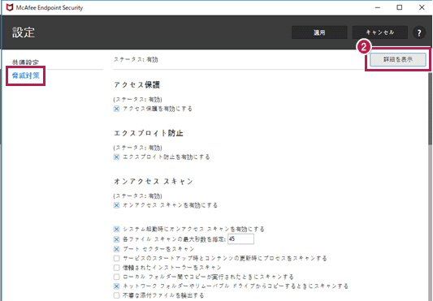Toggle エクスプロイト防止を有効にする checkbox
Viewport: 433px width, 301px height.
point(116,157)
